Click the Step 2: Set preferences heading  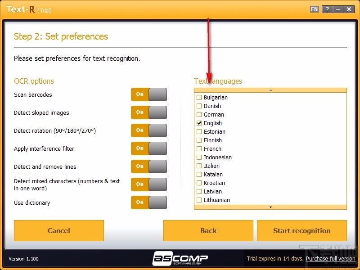click(x=61, y=36)
